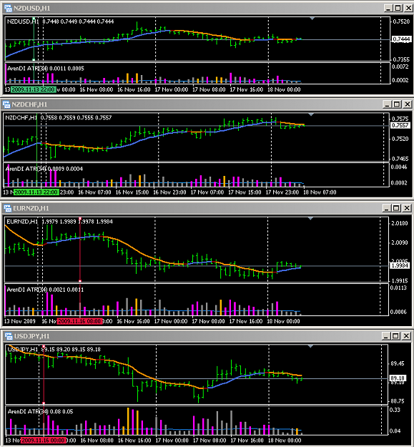414x447 pixels.
Task: Maximize the USDJPY,H1 window
Action: (x=395, y=336)
